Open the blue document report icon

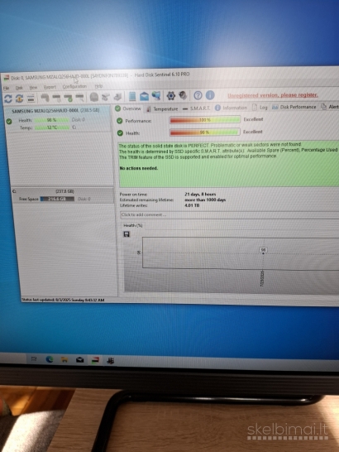click(132, 96)
